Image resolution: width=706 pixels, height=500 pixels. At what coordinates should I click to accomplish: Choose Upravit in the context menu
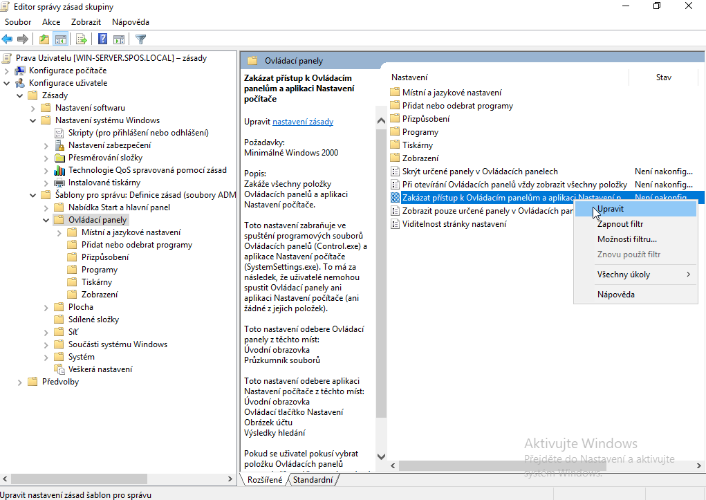[611, 208]
